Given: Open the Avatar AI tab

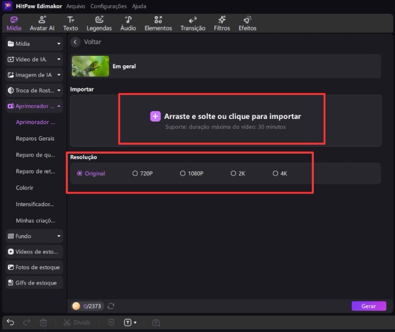Looking at the screenshot, I should 42,23.
